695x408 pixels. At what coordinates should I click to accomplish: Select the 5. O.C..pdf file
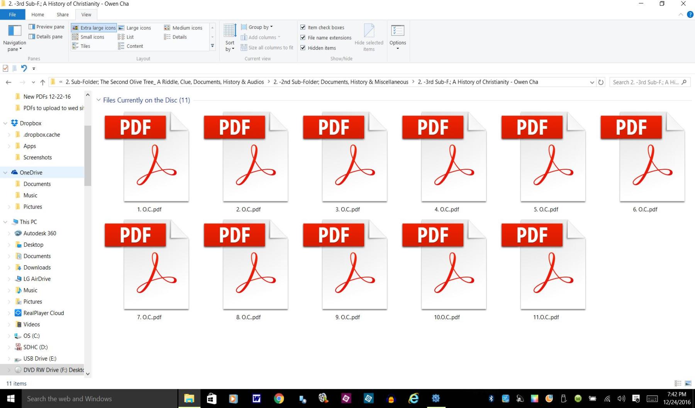pyautogui.click(x=546, y=162)
